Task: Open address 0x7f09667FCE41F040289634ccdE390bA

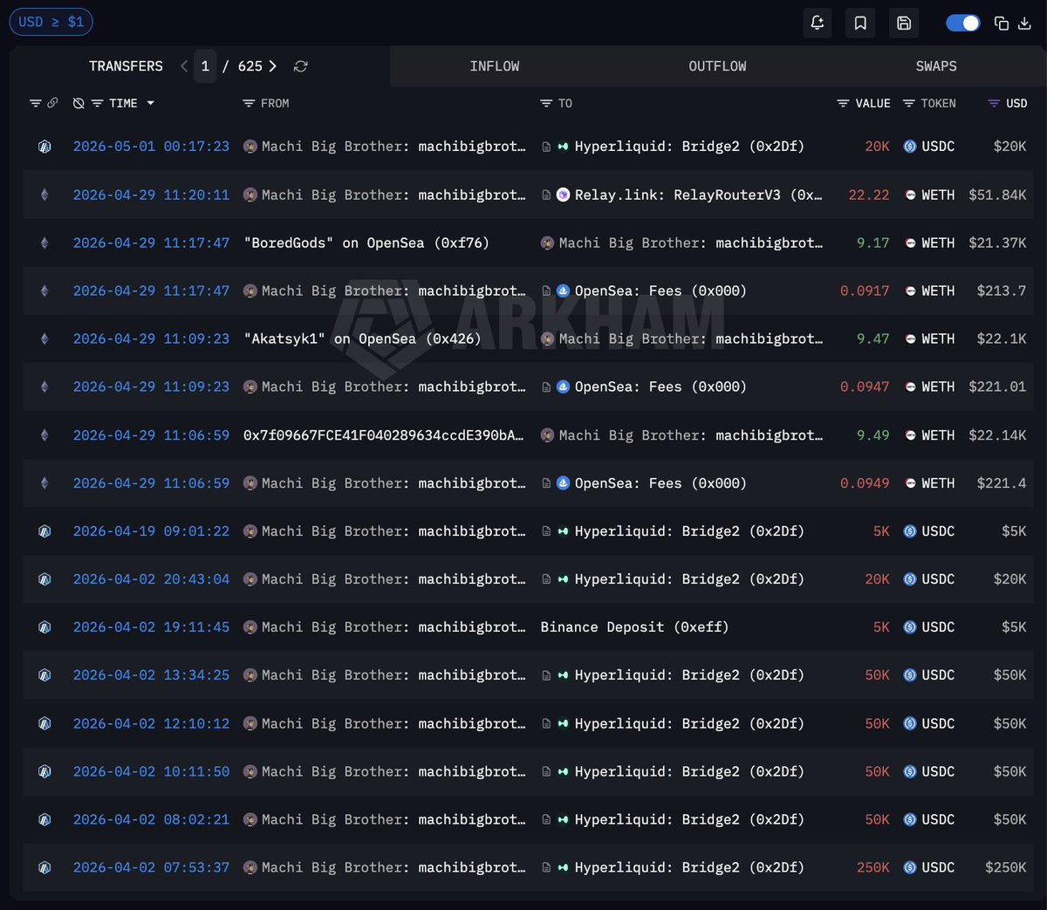Action: [x=384, y=435]
